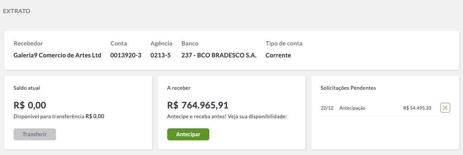The height and width of the screenshot is (155, 463).
Task: Click the pending amount R$ 54.495,33
Action: (x=417, y=108)
